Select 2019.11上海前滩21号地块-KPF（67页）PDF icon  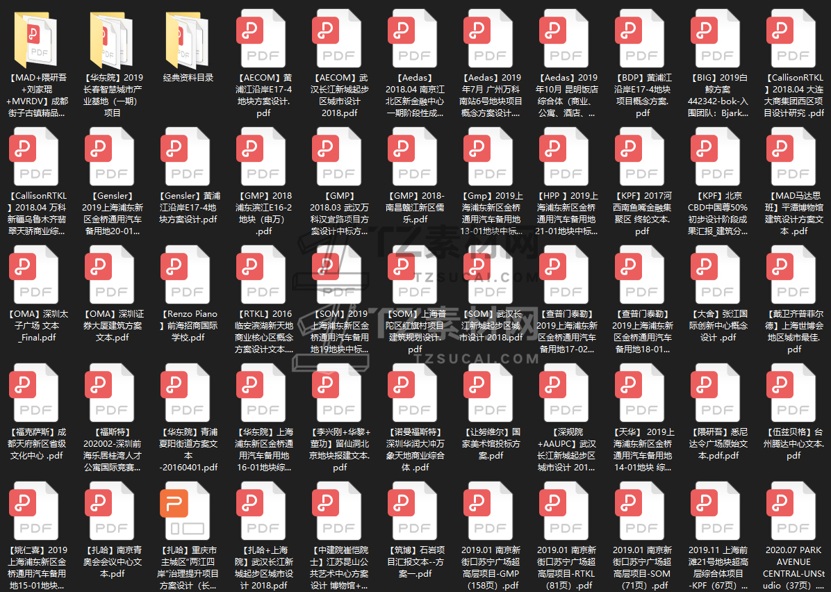click(x=716, y=511)
